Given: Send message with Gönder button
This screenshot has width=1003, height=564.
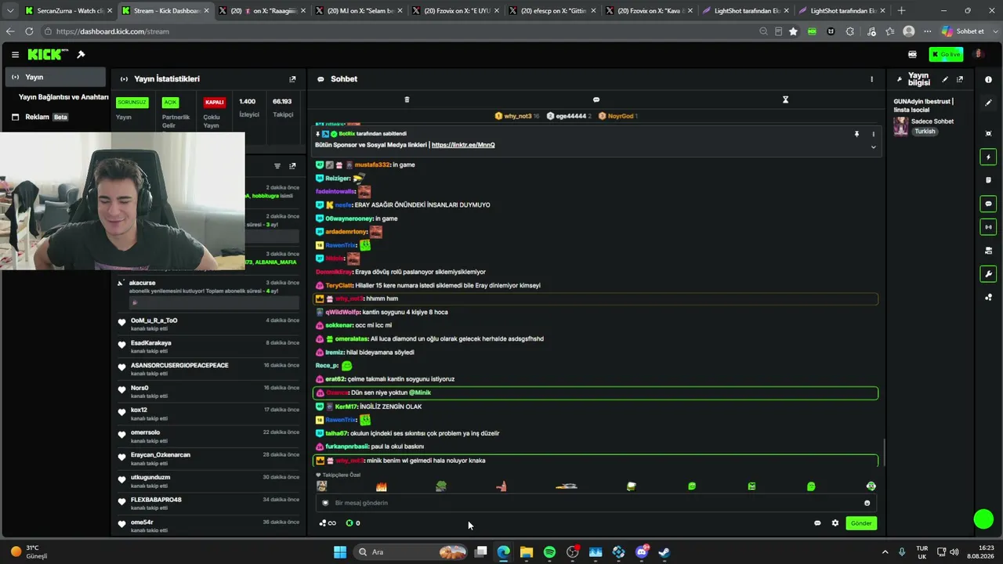Looking at the screenshot, I should click(x=861, y=523).
